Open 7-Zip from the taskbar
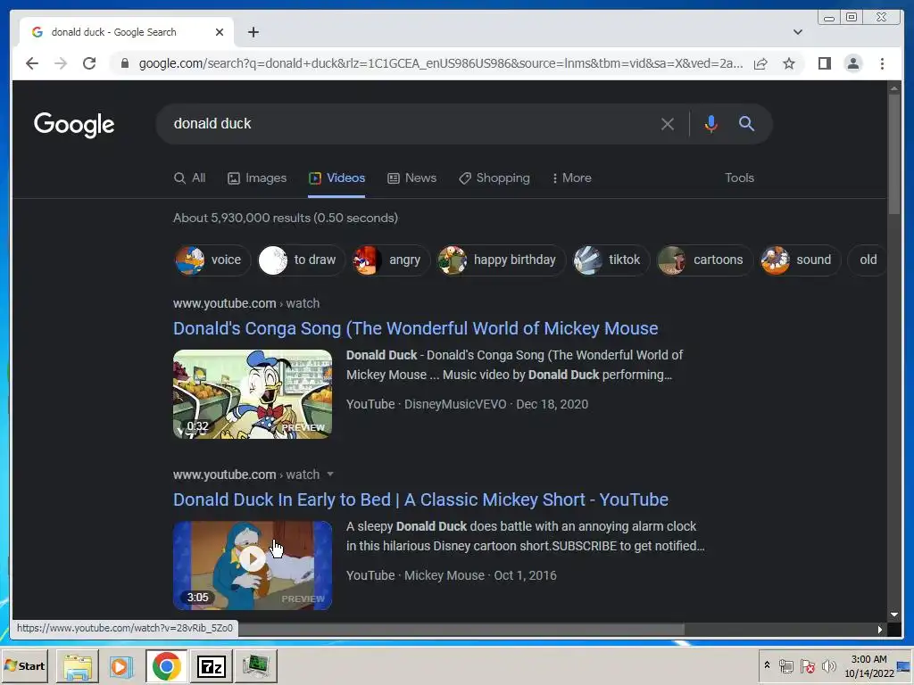 (211, 666)
